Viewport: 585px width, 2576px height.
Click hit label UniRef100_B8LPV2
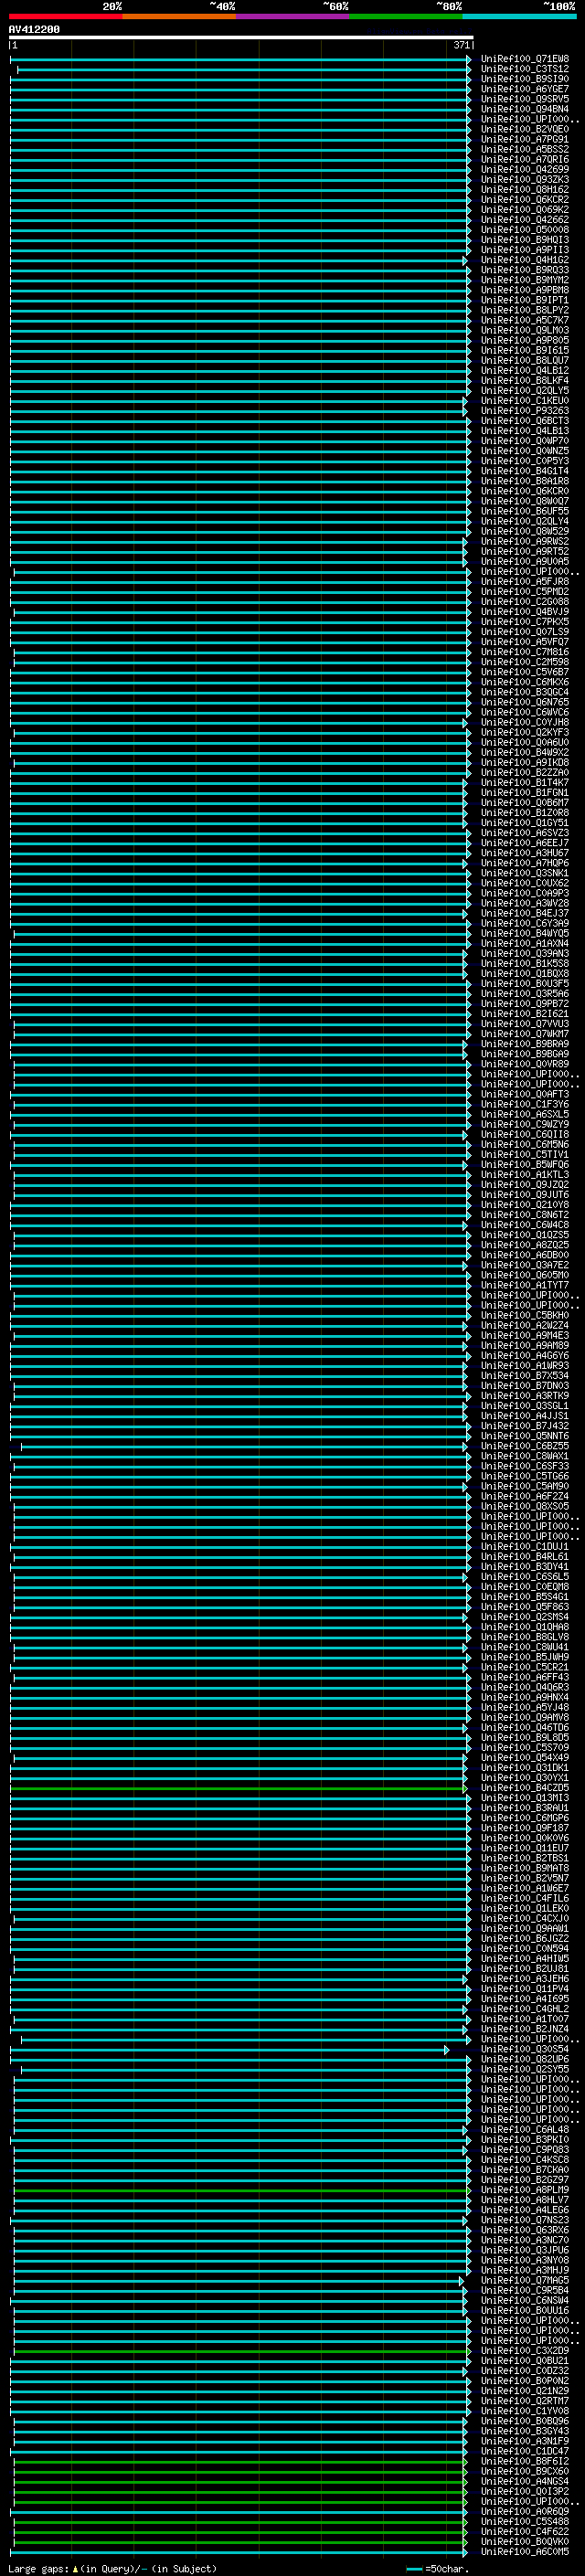[524, 310]
